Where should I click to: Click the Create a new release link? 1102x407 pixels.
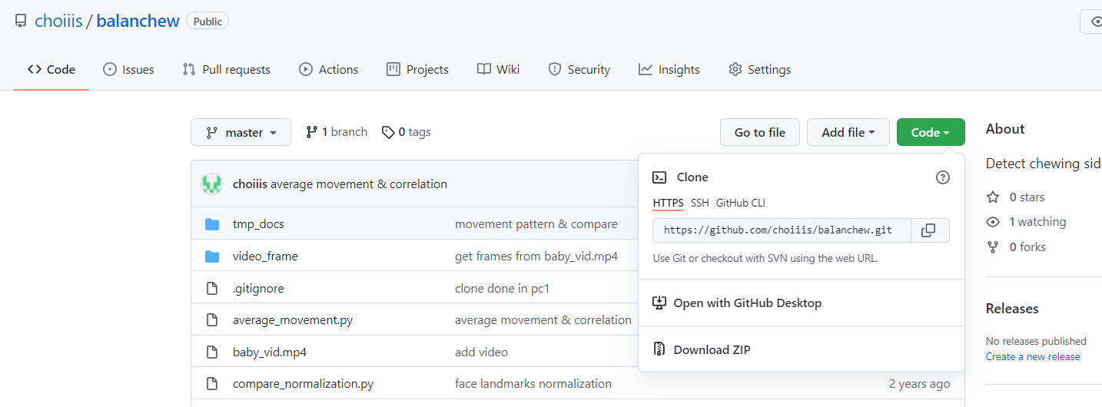point(1032,356)
